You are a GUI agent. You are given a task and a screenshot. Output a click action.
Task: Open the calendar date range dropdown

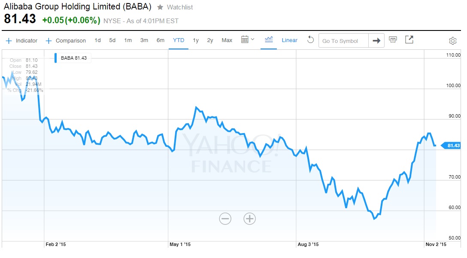click(x=248, y=40)
